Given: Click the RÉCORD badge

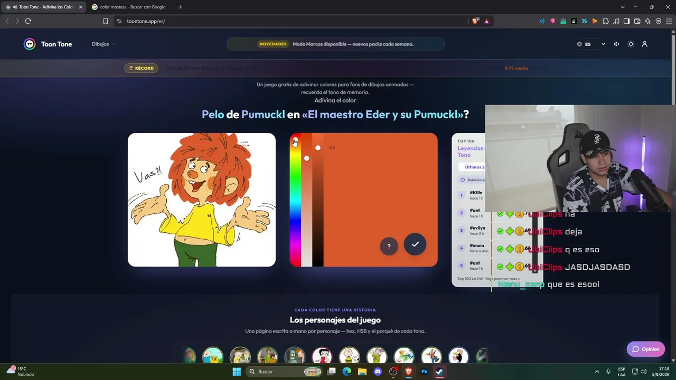Looking at the screenshot, I should coord(141,68).
